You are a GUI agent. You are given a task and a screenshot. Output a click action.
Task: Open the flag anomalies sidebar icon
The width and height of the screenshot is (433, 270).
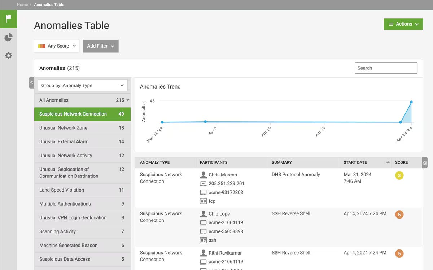point(8,19)
